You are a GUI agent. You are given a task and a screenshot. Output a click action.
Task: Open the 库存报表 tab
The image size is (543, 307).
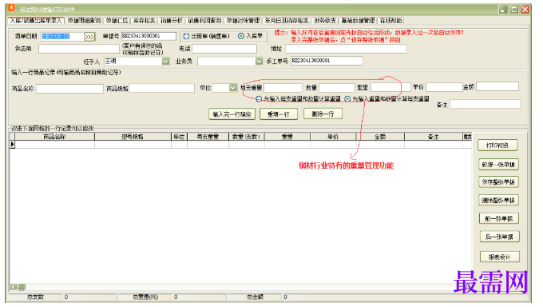point(144,21)
